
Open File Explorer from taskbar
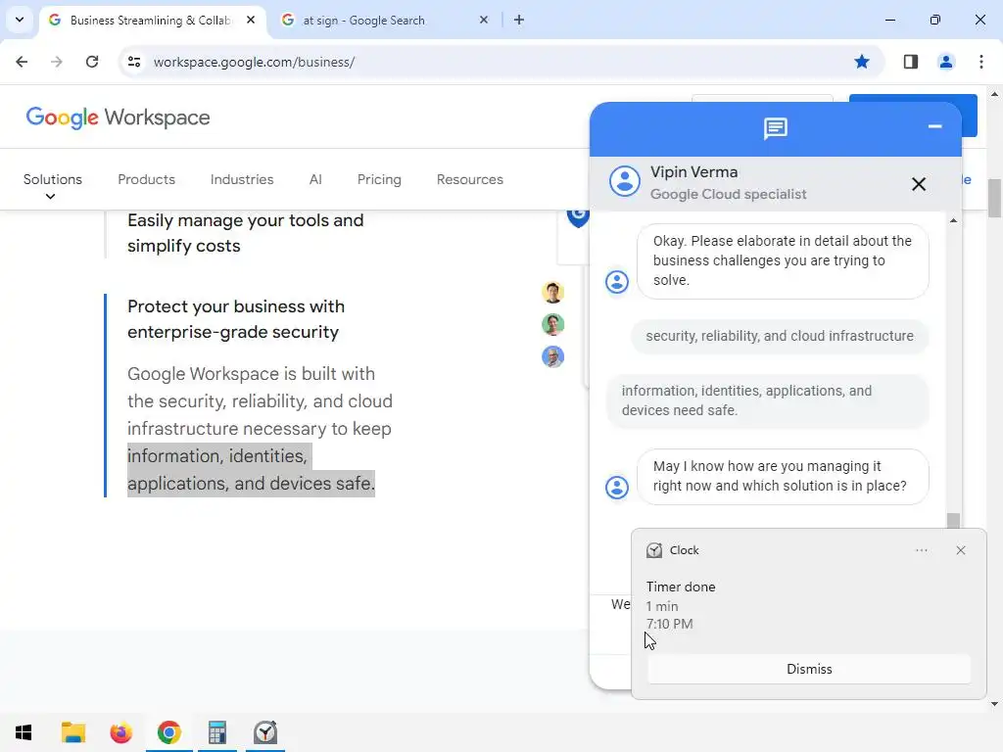pos(72,732)
